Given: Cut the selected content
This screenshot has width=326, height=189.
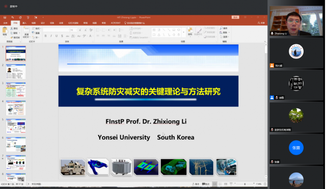Looking at the screenshot, I should click(x=14, y=29).
